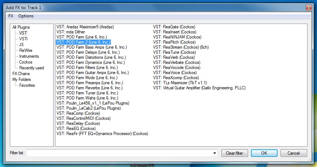Open the Recently used category
This screenshot has width=317, height=167.
point(31,68)
